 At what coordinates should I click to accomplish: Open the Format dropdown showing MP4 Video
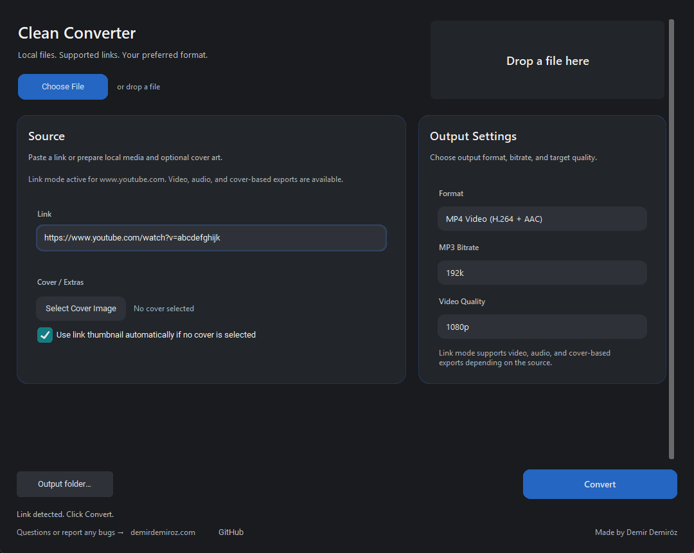(x=542, y=219)
